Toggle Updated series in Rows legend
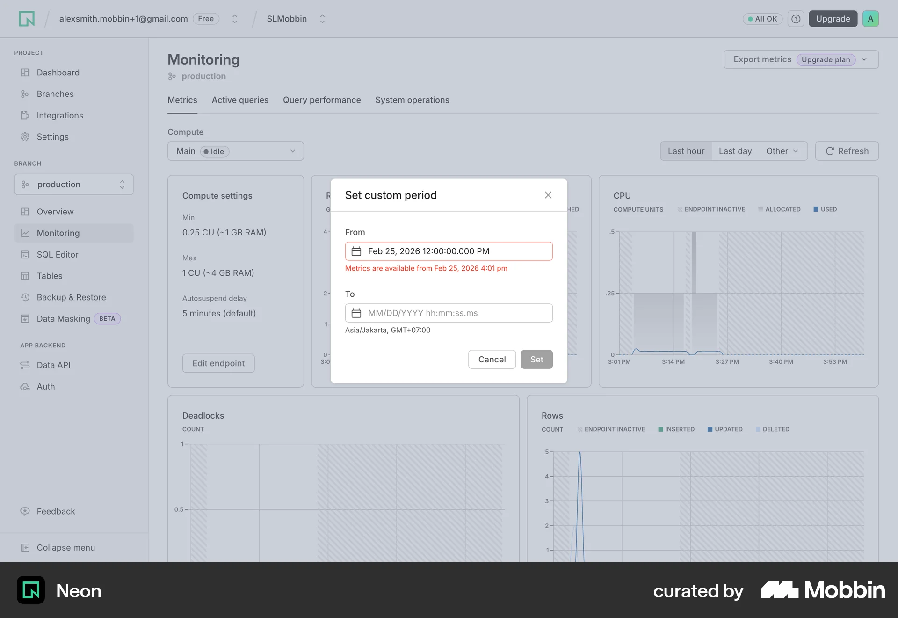 coord(725,429)
